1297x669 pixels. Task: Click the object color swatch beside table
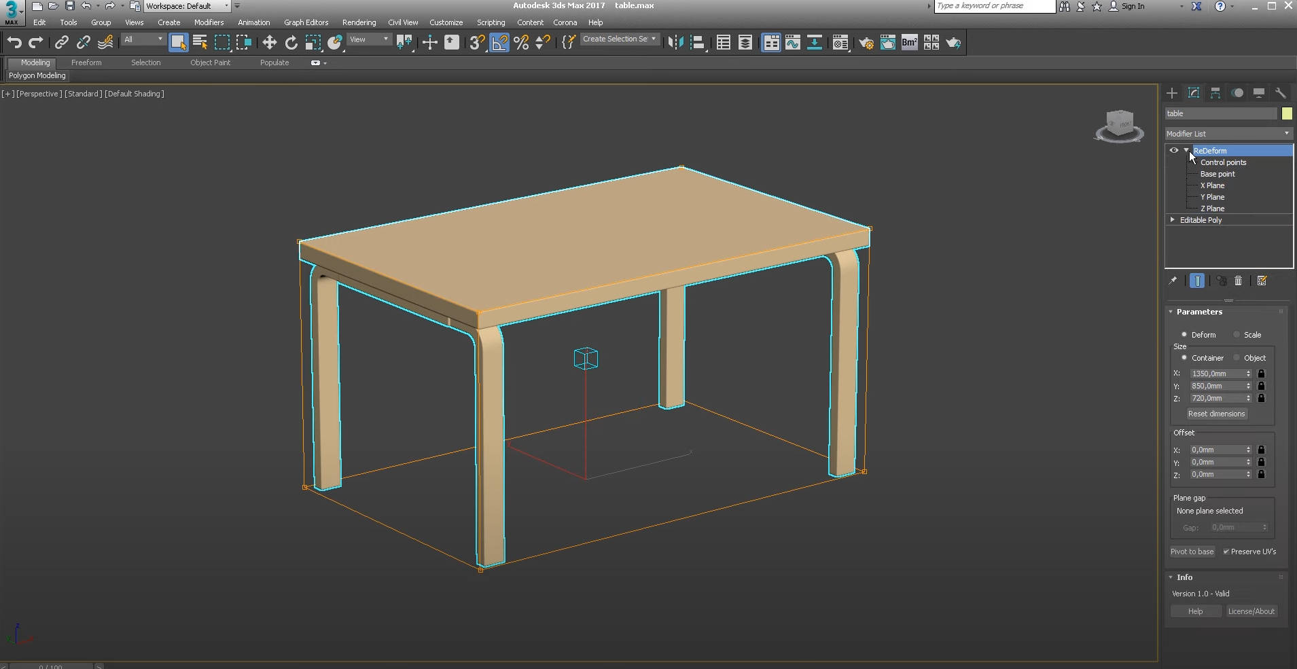pyautogui.click(x=1287, y=113)
